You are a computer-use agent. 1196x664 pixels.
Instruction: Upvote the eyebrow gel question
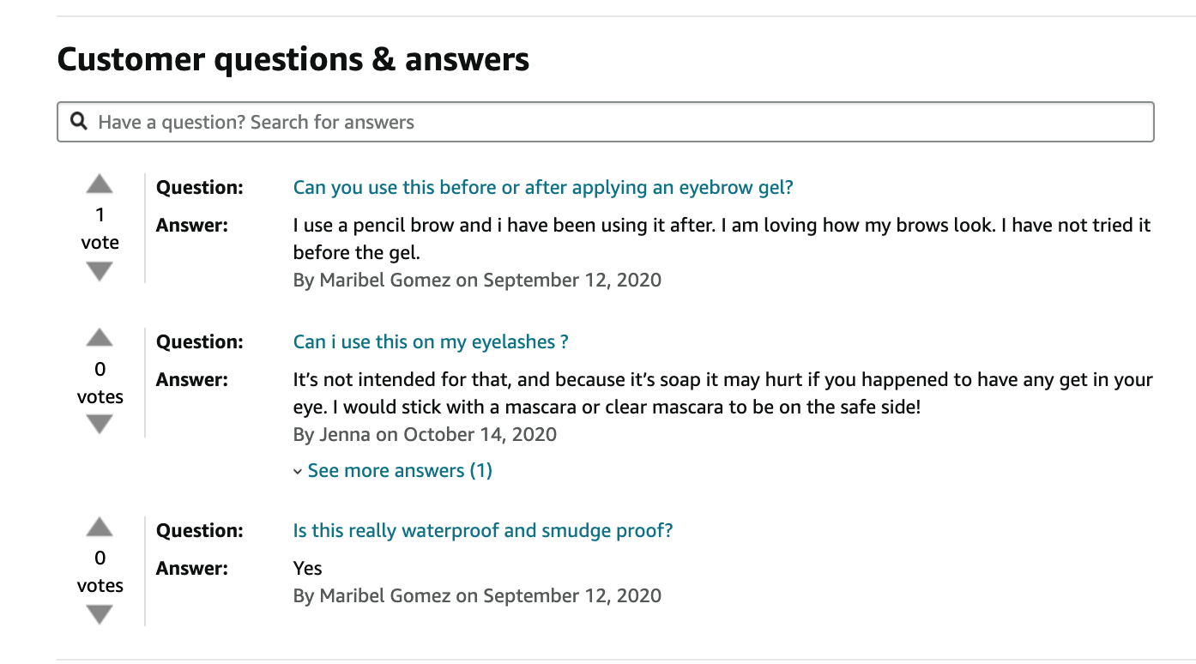click(x=100, y=184)
